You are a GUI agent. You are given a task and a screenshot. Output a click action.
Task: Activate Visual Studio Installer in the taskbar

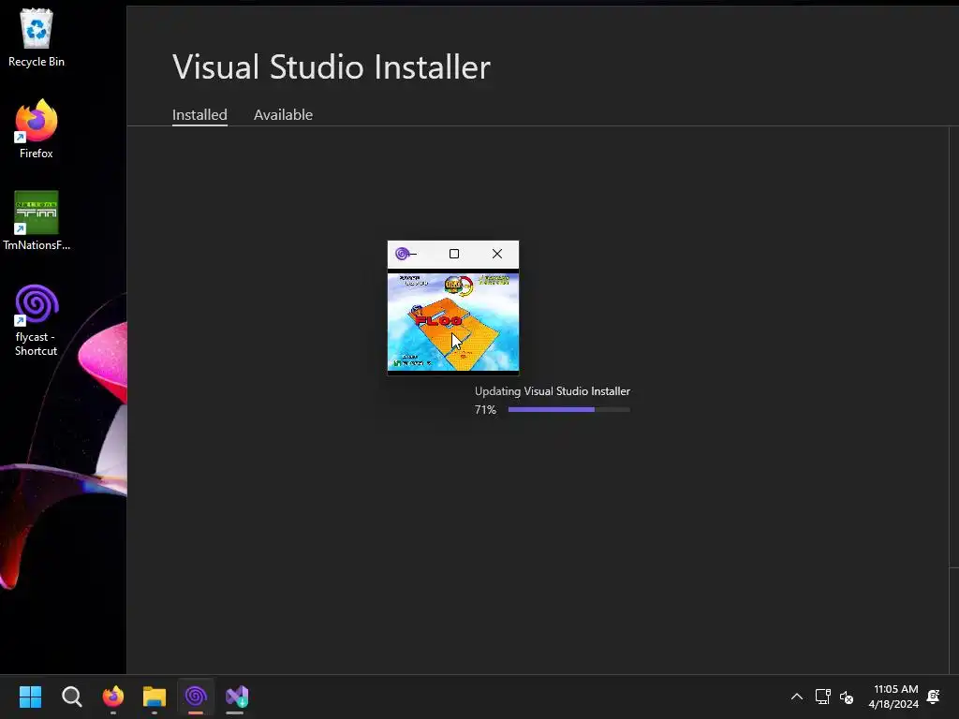(x=237, y=697)
